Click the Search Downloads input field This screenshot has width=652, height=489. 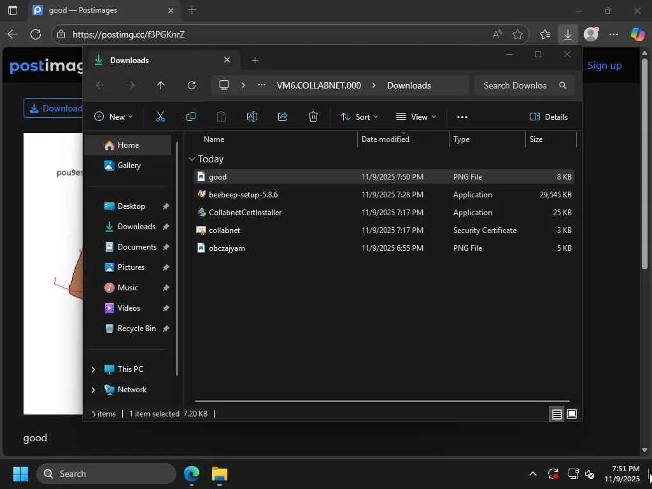[516, 85]
